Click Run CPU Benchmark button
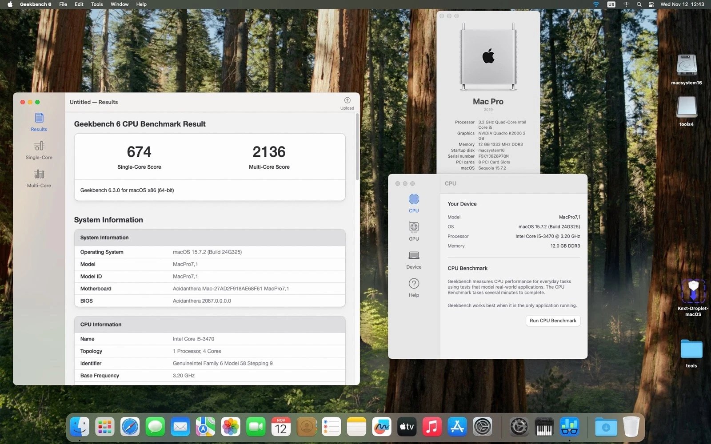Viewport: 711px width, 444px height. (553, 321)
